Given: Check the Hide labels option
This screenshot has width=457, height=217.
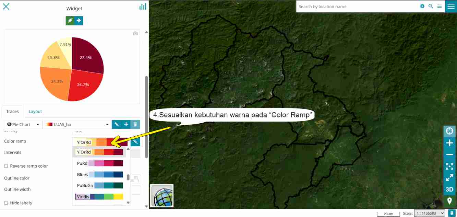Looking at the screenshot, I should point(6,203).
